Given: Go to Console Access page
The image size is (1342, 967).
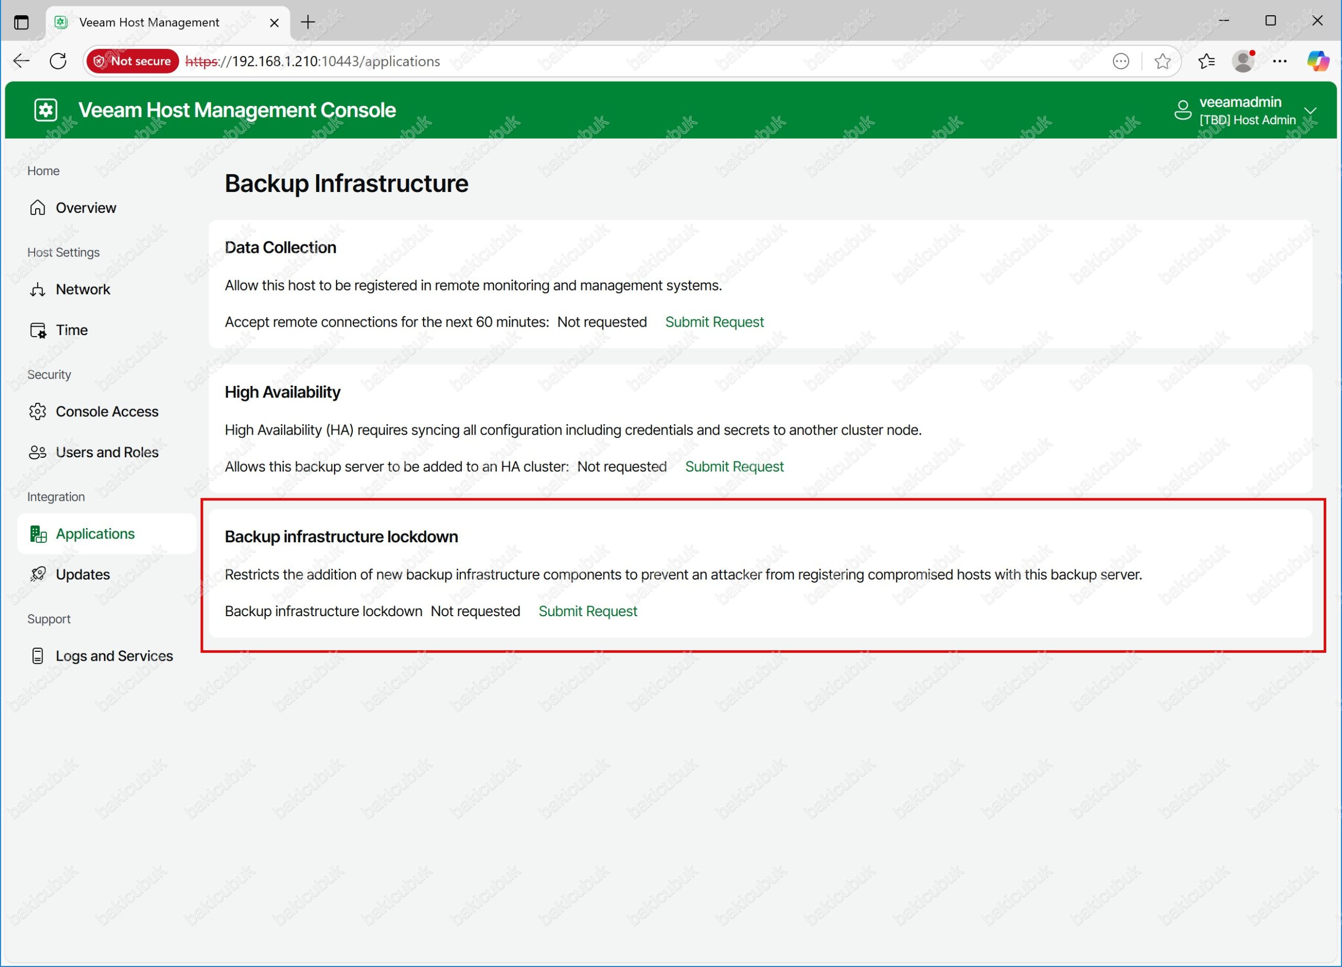Looking at the screenshot, I should (x=106, y=411).
